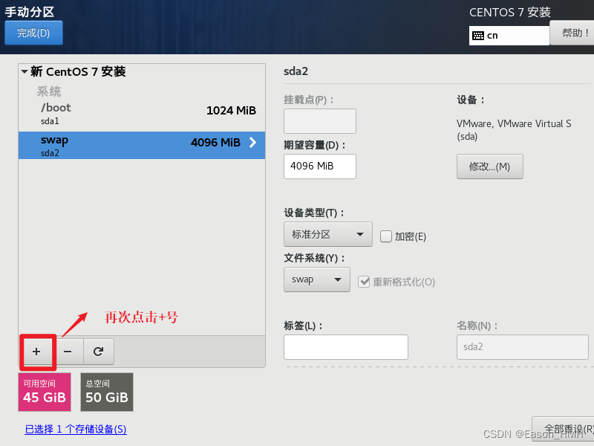Click the minus button to remove partition
This screenshot has height=446, width=594.
click(68, 352)
